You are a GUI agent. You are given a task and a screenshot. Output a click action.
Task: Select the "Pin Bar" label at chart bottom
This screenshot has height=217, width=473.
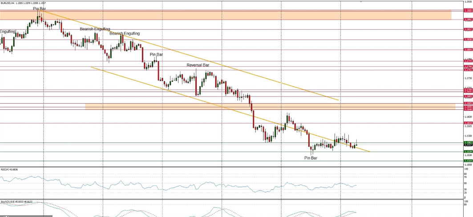coord(311,158)
